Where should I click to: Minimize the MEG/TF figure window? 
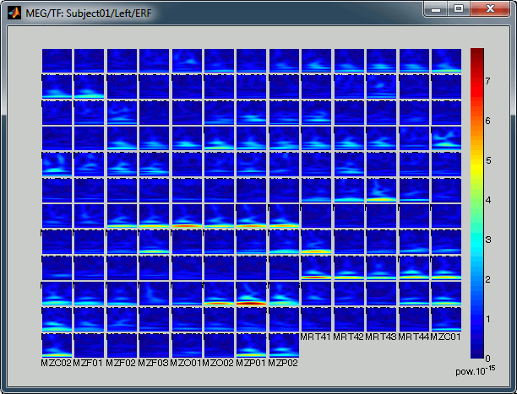[x=437, y=8]
